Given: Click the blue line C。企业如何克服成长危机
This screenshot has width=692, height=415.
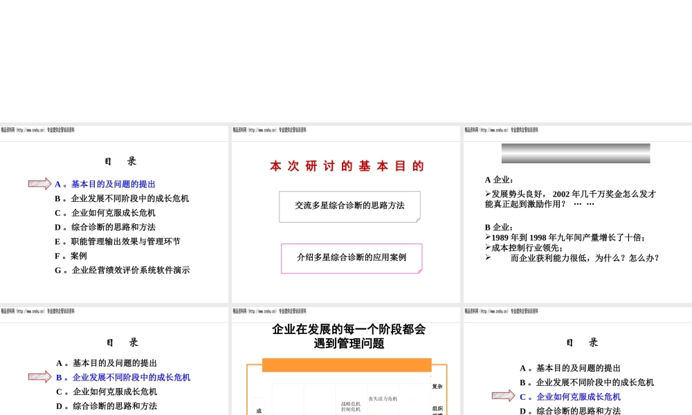Looking at the screenshot, I should (570, 397).
